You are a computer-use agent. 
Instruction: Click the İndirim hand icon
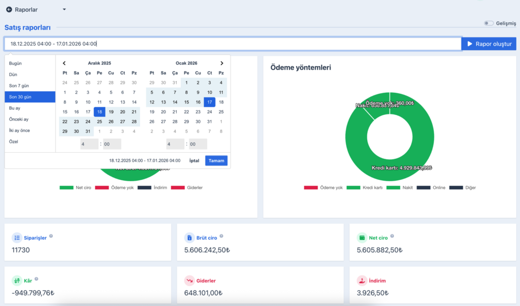coord(362,280)
